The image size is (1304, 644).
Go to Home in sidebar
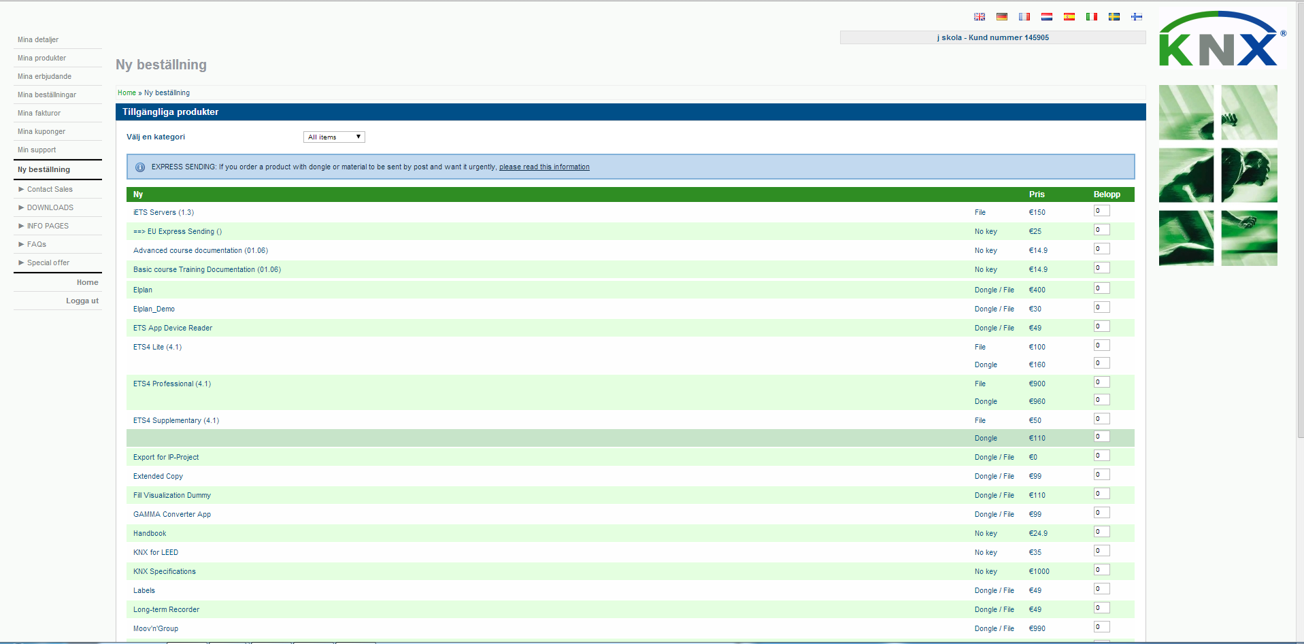point(88,283)
